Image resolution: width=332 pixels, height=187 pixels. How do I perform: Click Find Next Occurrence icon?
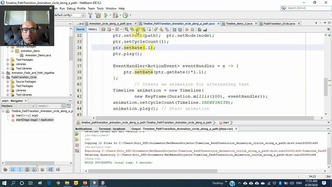(x=138, y=30)
